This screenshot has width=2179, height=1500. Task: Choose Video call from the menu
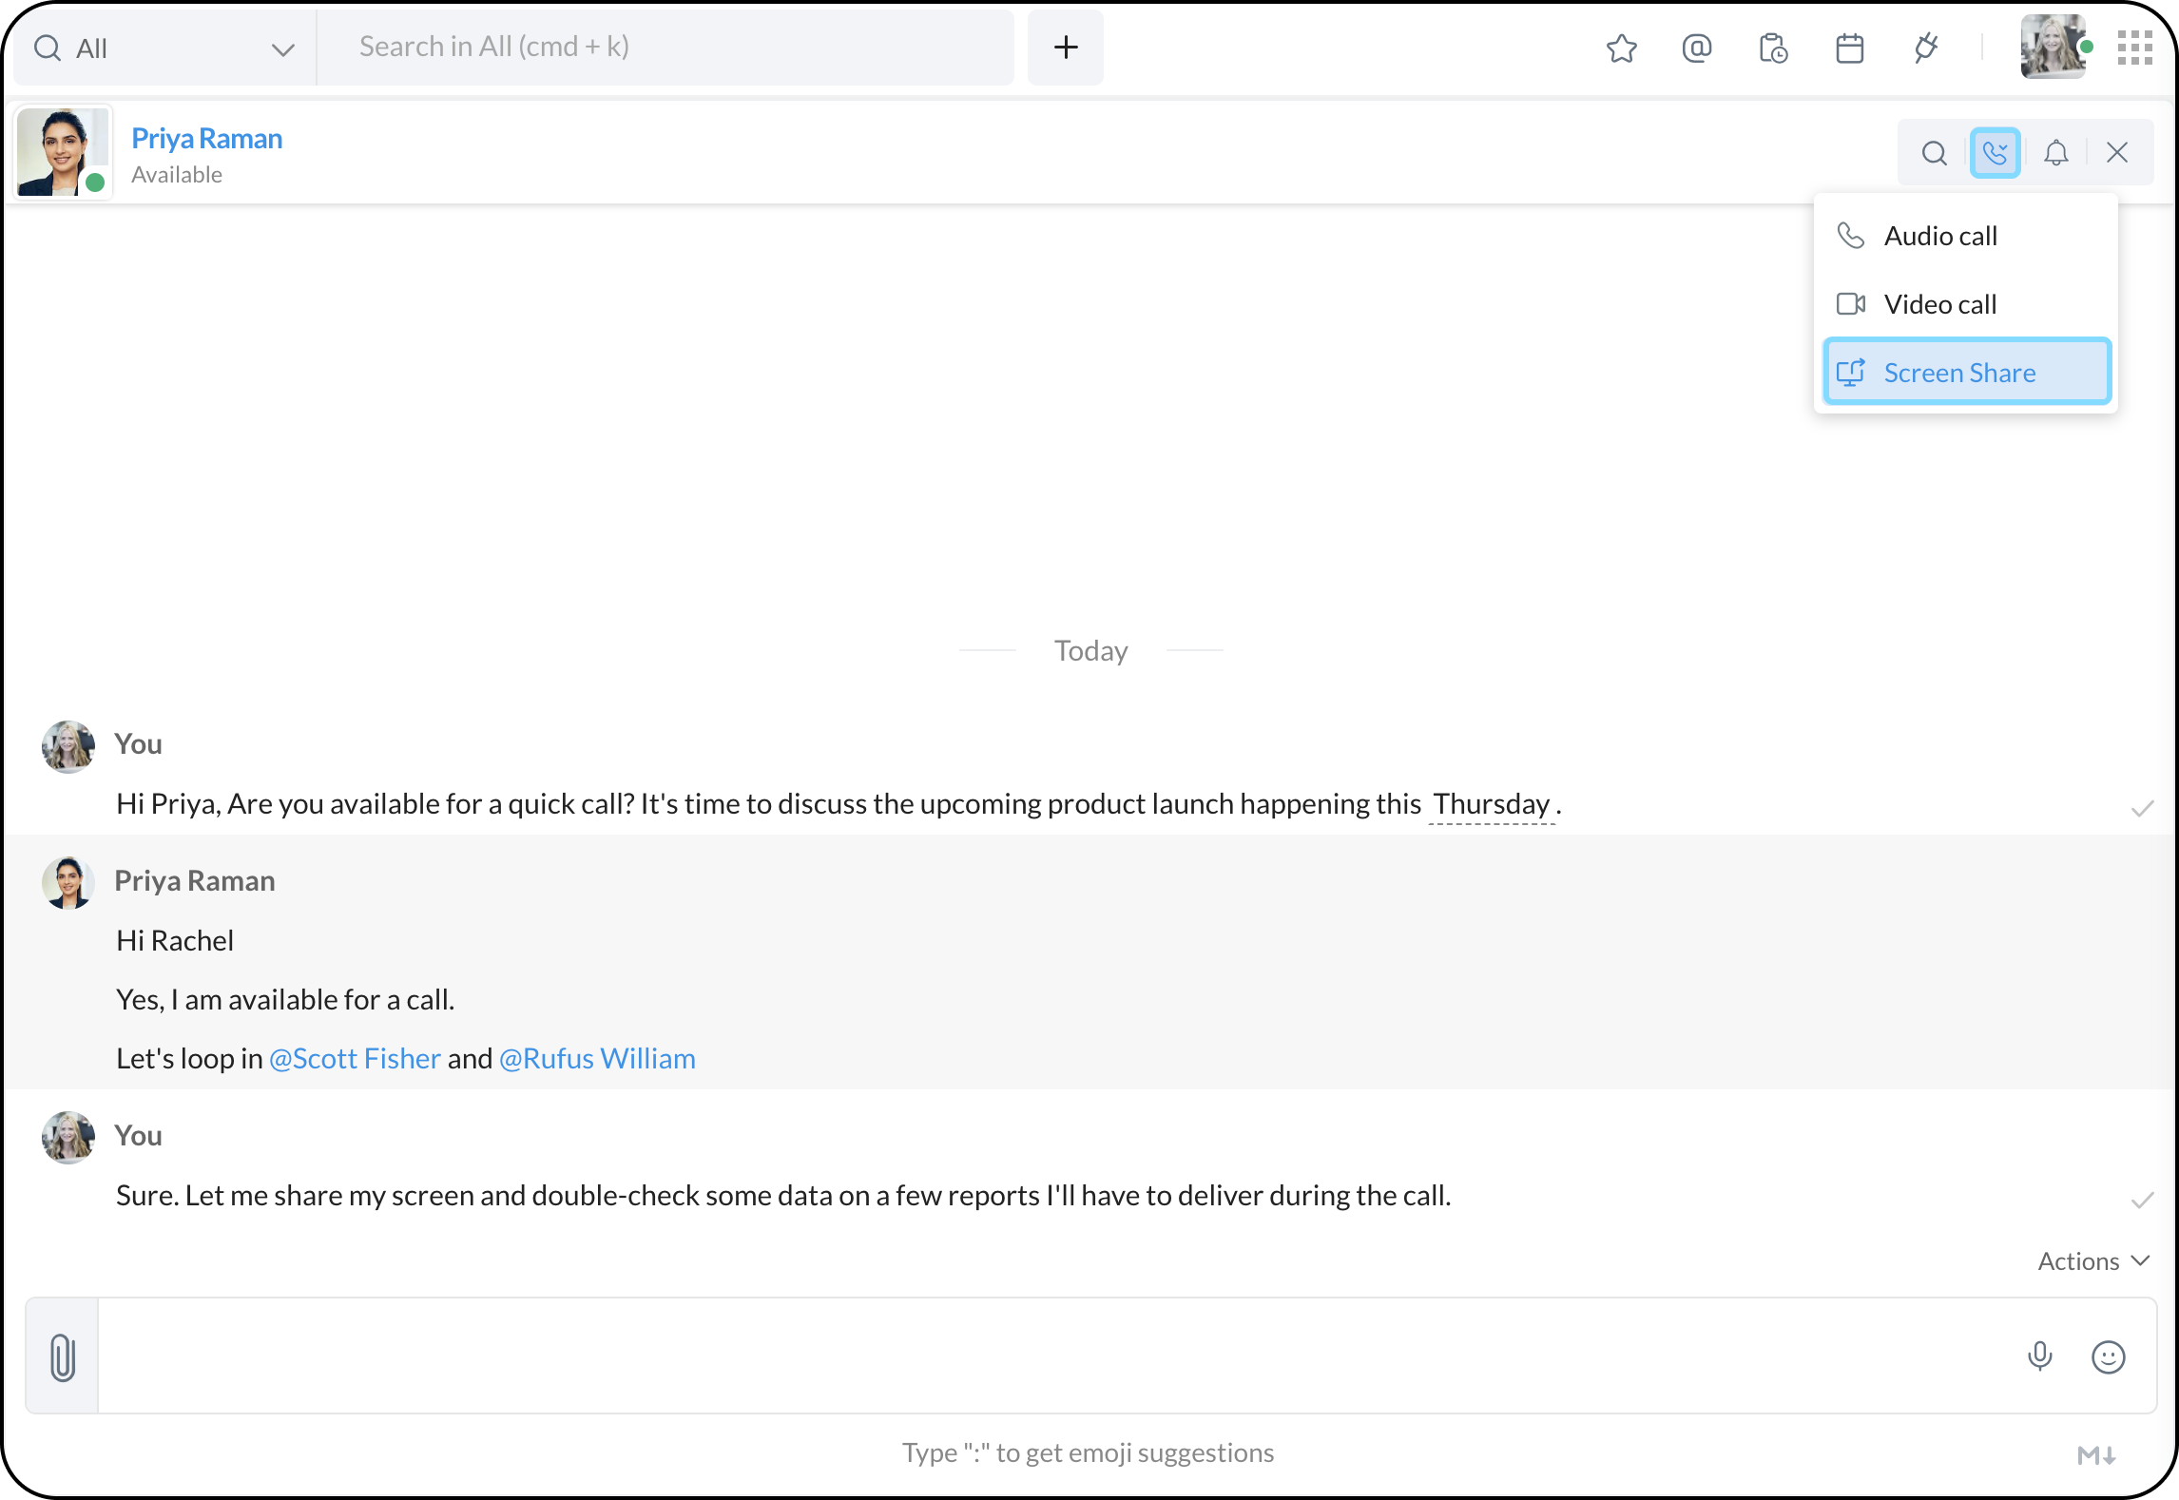pos(1939,304)
